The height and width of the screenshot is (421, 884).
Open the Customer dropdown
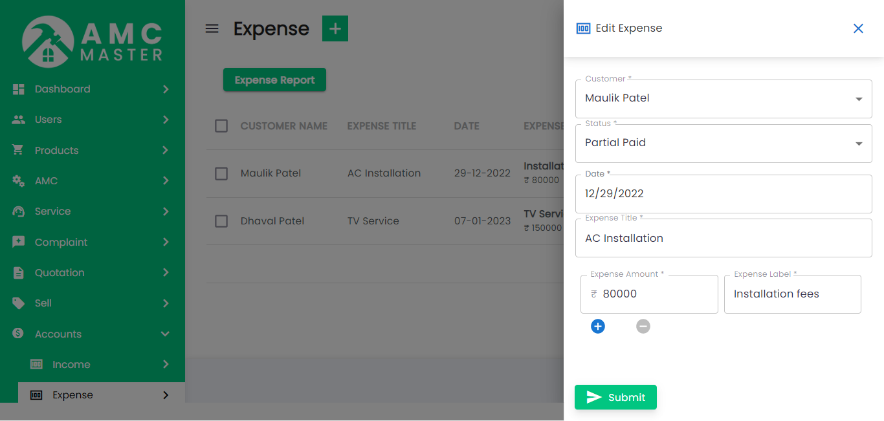click(x=723, y=99)
